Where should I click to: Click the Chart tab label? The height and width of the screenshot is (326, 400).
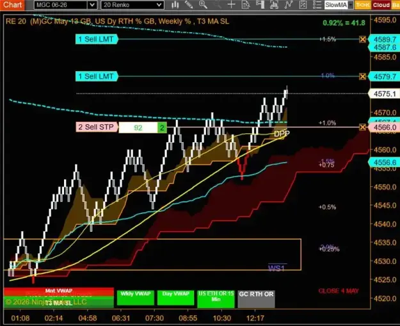[12, 4]
